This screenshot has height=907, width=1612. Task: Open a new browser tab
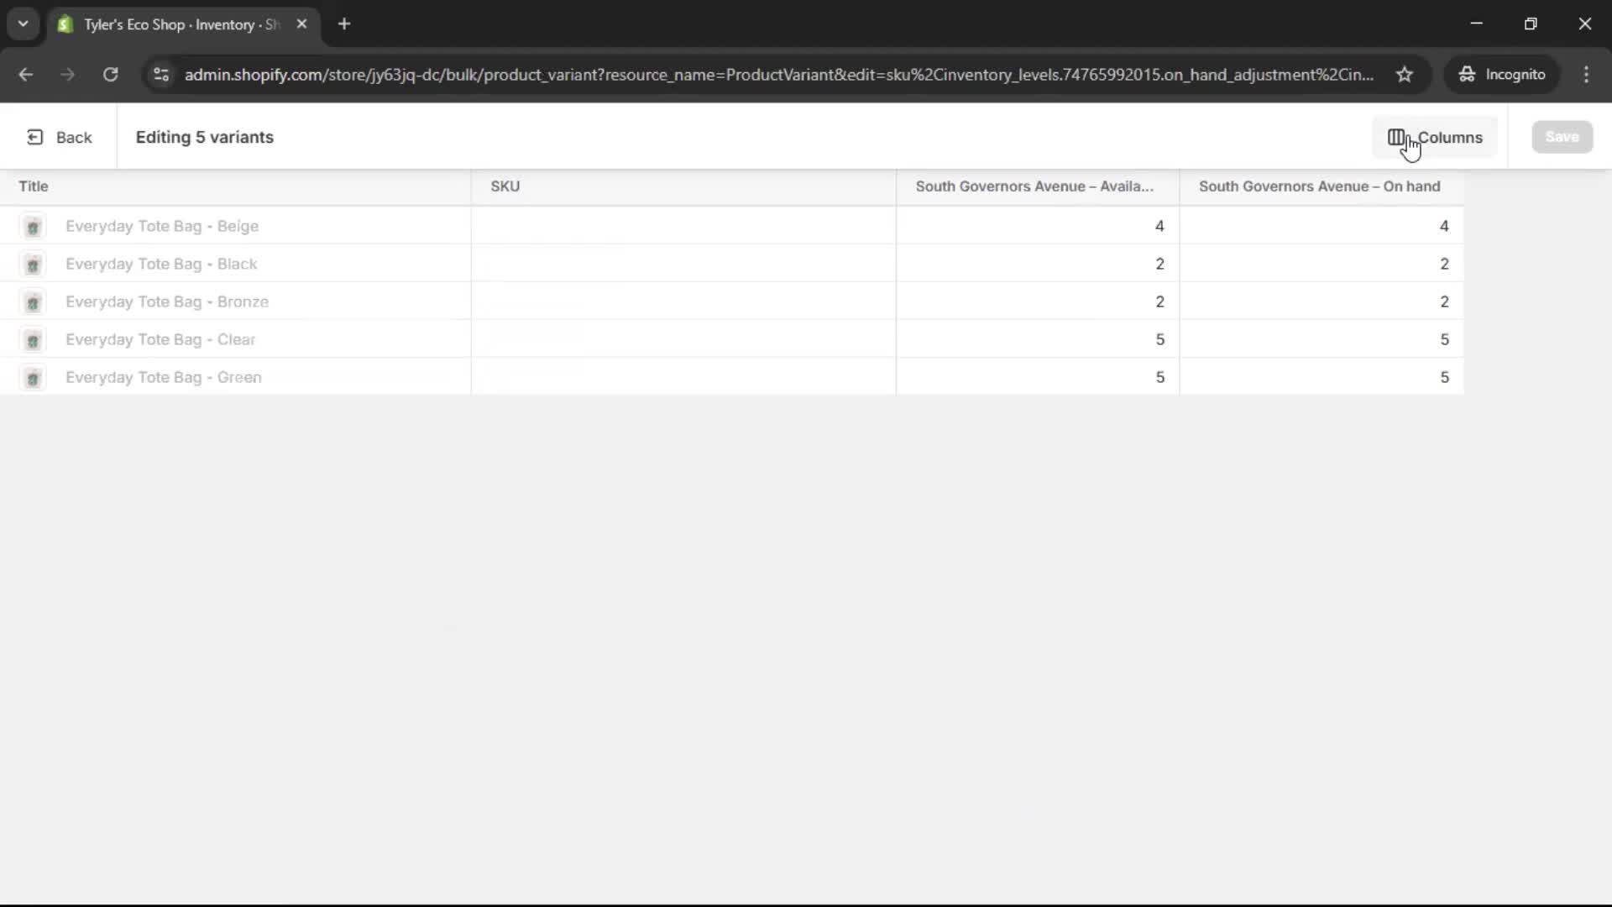click(344, 24)
